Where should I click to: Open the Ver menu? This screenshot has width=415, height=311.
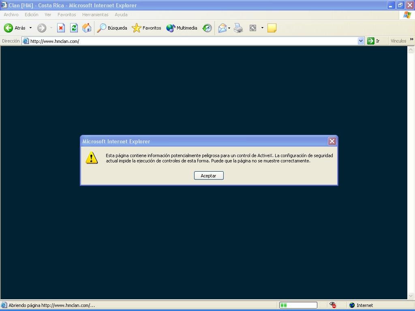(48, 15)
